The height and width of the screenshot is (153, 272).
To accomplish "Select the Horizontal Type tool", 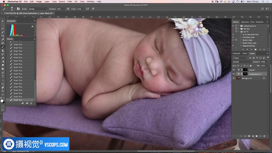I will 3,76.
